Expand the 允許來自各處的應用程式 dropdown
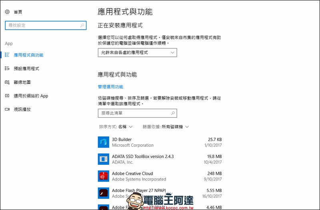 (x=137, y=53)
